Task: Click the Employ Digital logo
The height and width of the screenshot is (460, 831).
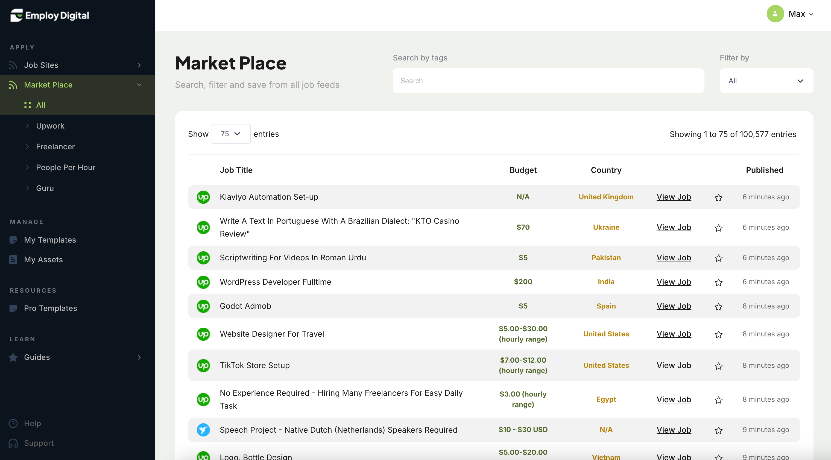Action: tap(49, 15)
